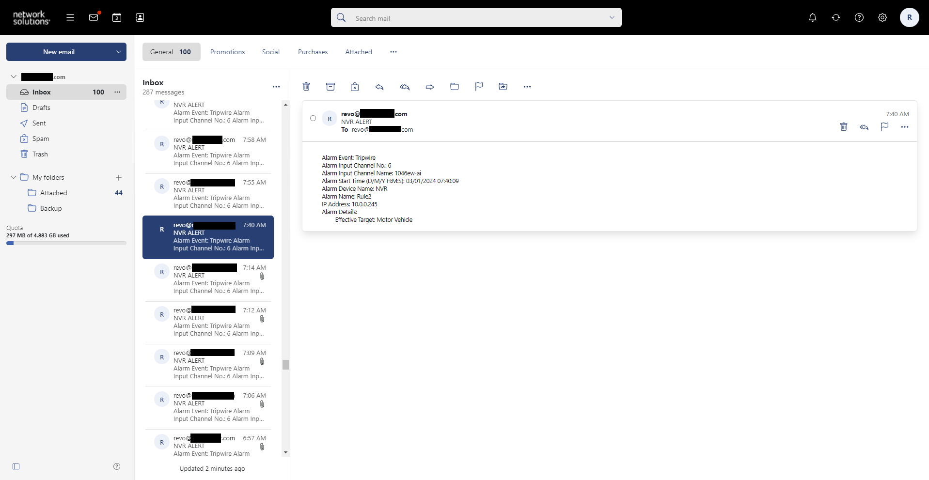Click inside the Search mail field
The width and height of the screenshot is (929, 480).
(x=476, y=18)
